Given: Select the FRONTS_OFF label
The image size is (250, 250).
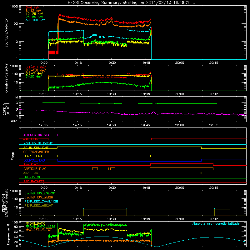Looking at the screenshot, I should (33, 177).
